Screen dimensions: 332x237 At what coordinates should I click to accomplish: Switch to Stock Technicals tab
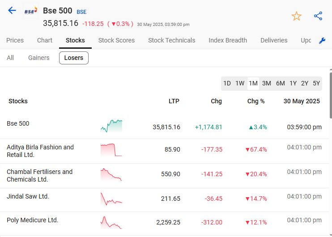(x=171, y=40)
